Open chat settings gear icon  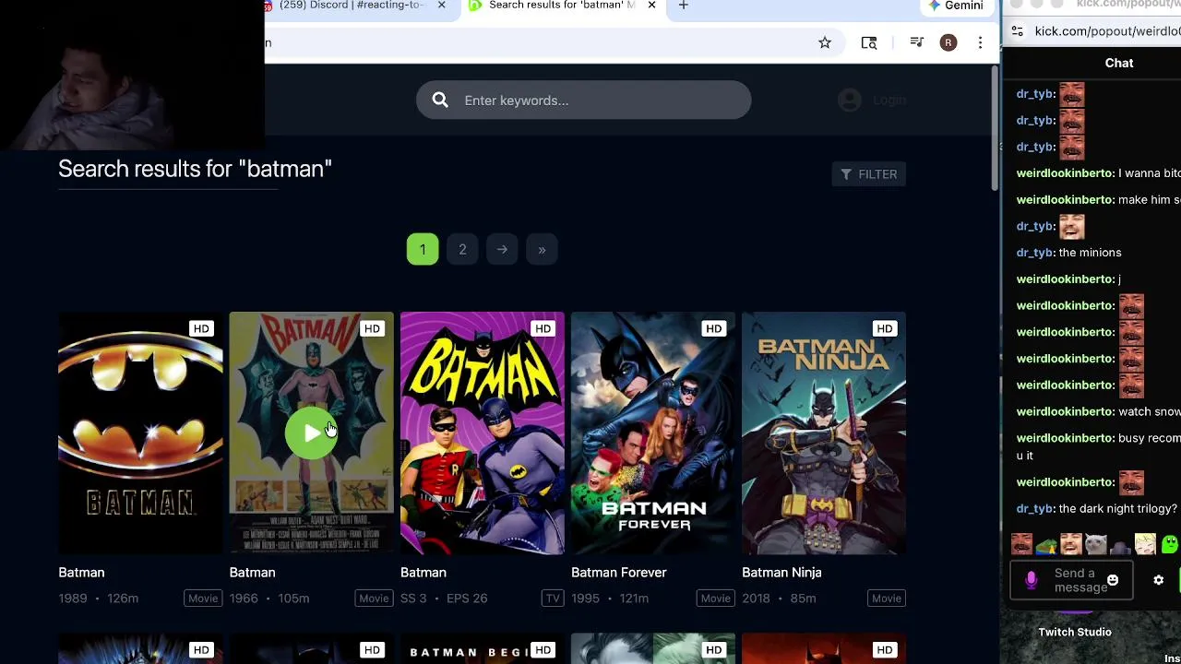(1158, 580)
